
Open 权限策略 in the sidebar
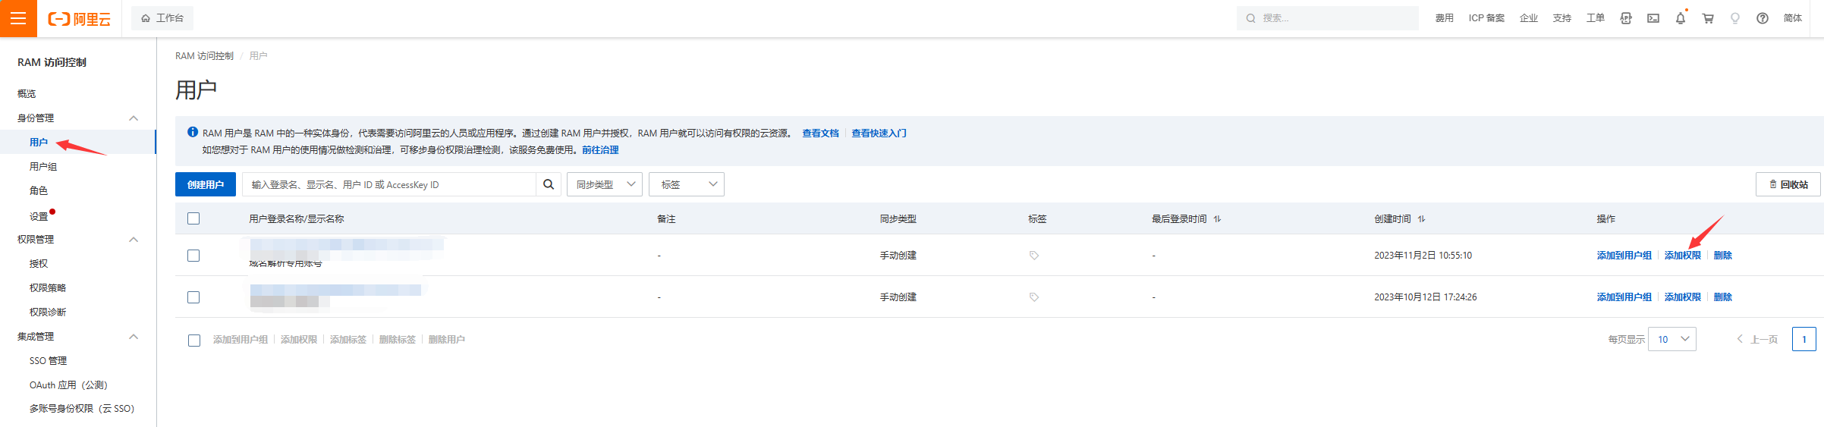[48, 288]
